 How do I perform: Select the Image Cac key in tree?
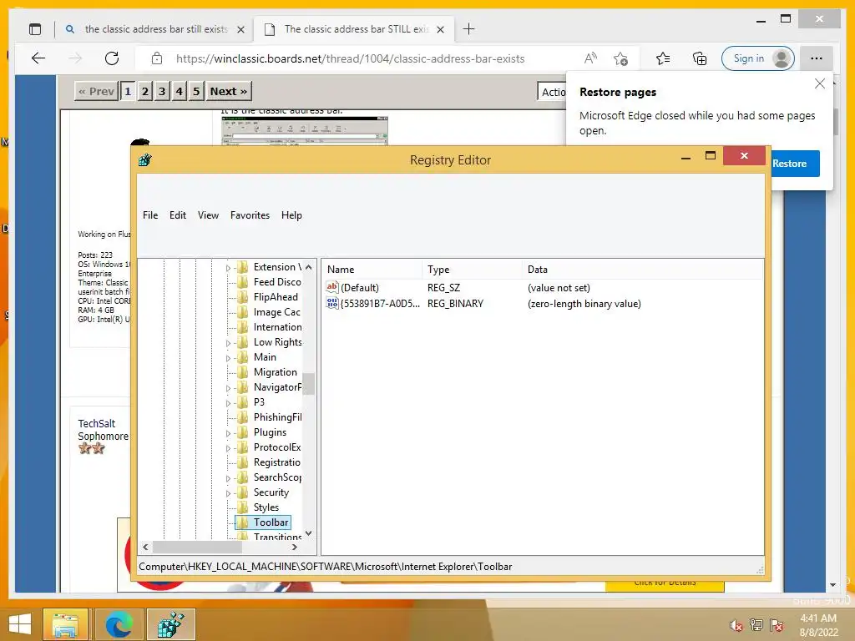pyautogui.click(x=276, y=312)
